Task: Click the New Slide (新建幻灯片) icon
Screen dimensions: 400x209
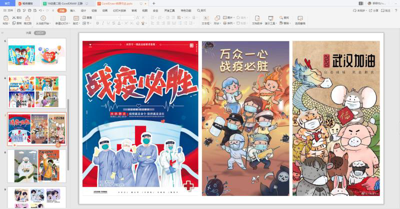Action: (x=63, y=18)
